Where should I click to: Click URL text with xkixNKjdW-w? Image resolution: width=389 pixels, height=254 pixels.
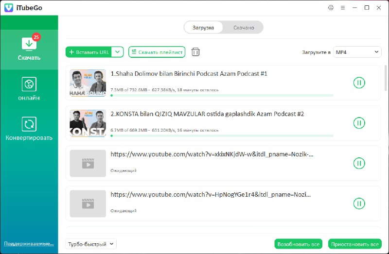(x=212, y=154)
